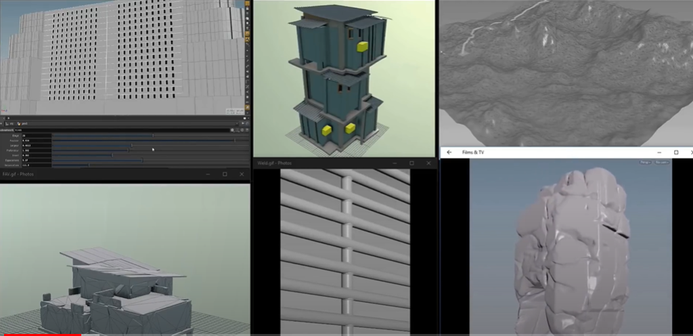Click the red video progress bar at the bottom
Viewport: 693px width, 336px height.
click(41, 334)
